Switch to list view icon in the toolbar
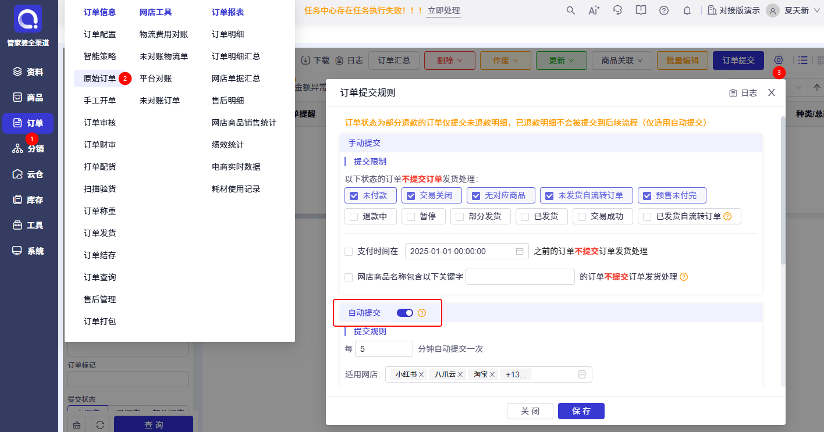The height and width of the screenshot is (432, 824). click(803, 60)
